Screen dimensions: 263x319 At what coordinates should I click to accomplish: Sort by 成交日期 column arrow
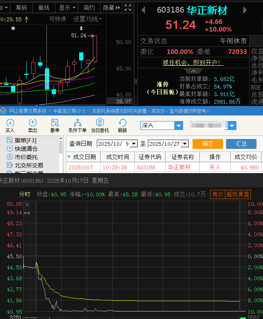[69, 157]
